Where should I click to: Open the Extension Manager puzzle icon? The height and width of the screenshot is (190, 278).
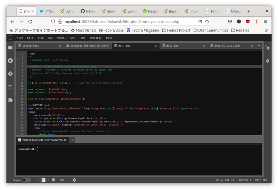pyautogui.click(x=10, y=100)
